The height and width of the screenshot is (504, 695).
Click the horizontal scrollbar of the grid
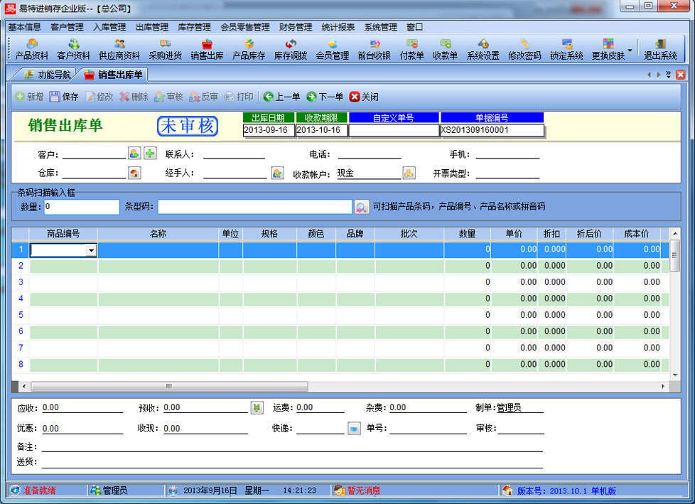pyautogui.click(x=168, y=387)
